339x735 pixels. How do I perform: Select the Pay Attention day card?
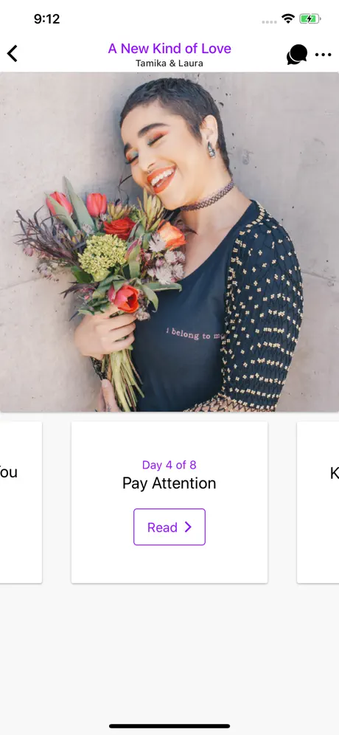click(x=169, y=503)
